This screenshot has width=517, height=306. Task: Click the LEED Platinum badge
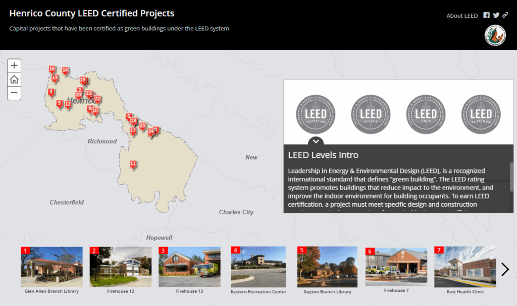(x=481, y=114)
